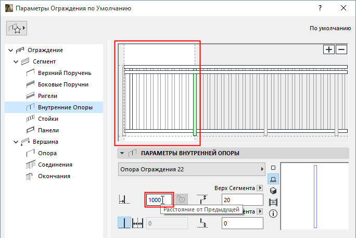The width and height of the screenshot is (356, 238).
Task: Collapse ПАРАМЕТРЫ ВНУТРЕННЕЙ ОПОРЫ panel
Action: pos(122,153)
